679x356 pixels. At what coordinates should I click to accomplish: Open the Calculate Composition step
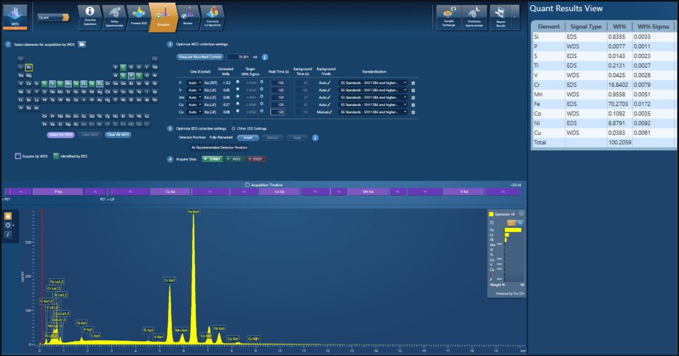pyautogui.click(x=212, y=17)
